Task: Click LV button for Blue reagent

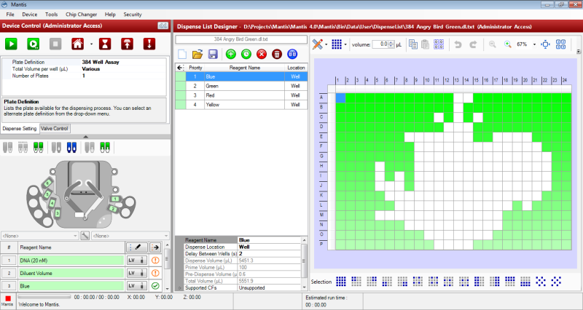Action: tap(136, 286)
